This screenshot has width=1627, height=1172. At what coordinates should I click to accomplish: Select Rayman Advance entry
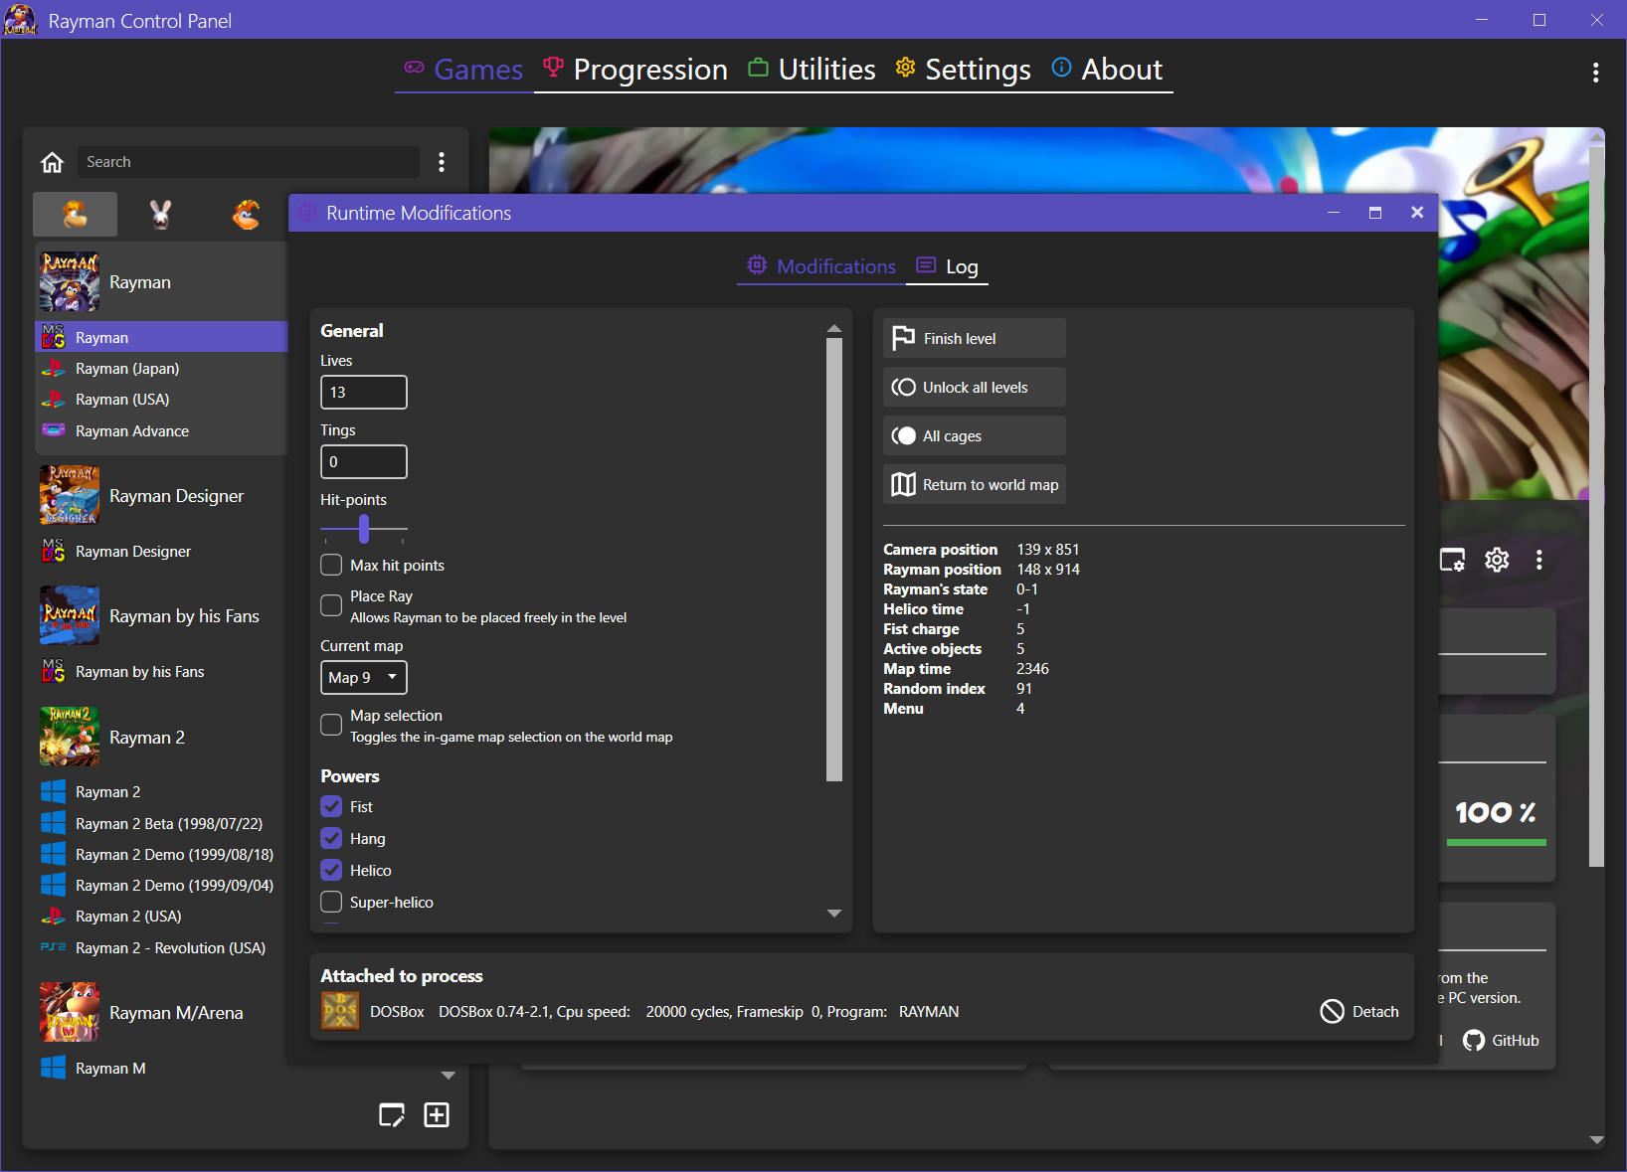(161, 431)
